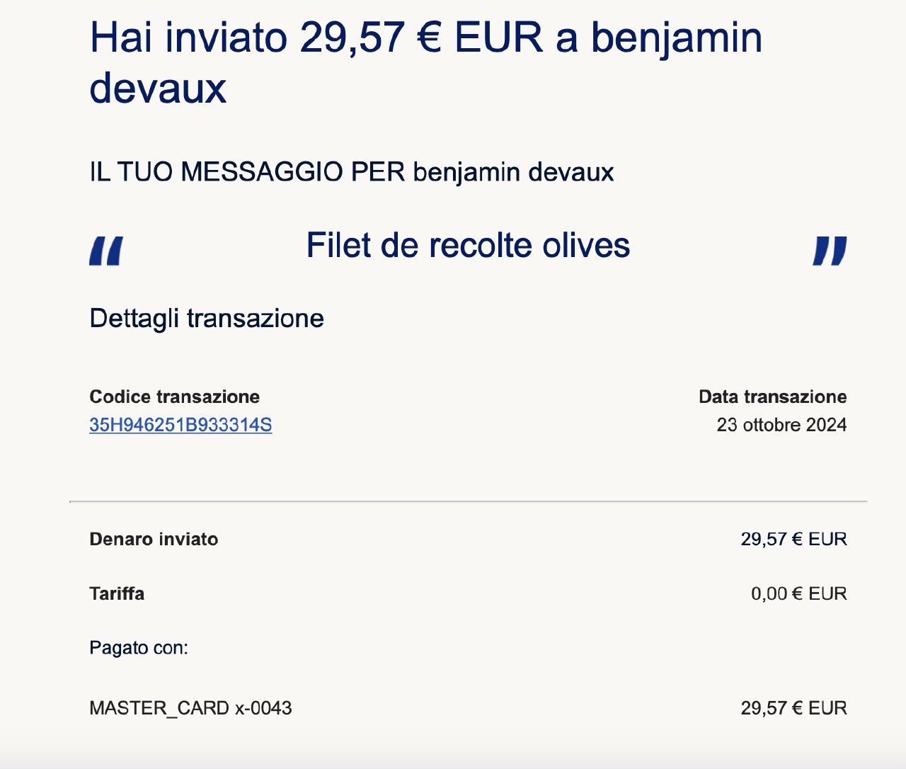Click the words "Hai inviato" in the title
This screenshot has width=906, height=769.
pyautogui.click(x=188, y=38)
